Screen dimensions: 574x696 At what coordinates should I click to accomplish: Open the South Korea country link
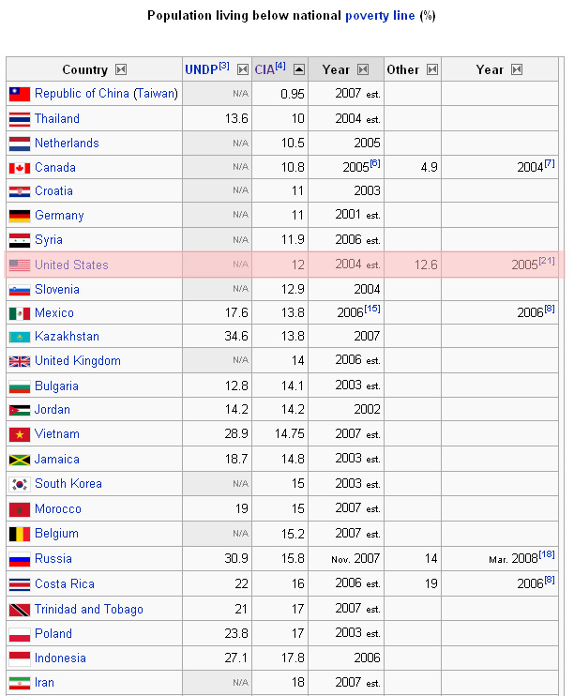click(x=68, y=484)
